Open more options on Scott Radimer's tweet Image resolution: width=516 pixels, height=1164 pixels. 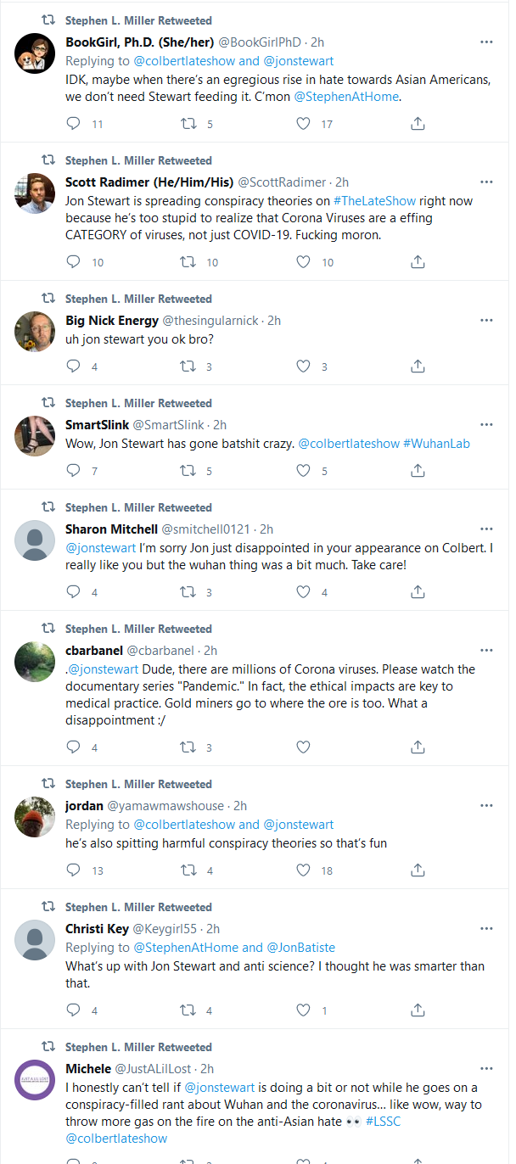point(486,182)
